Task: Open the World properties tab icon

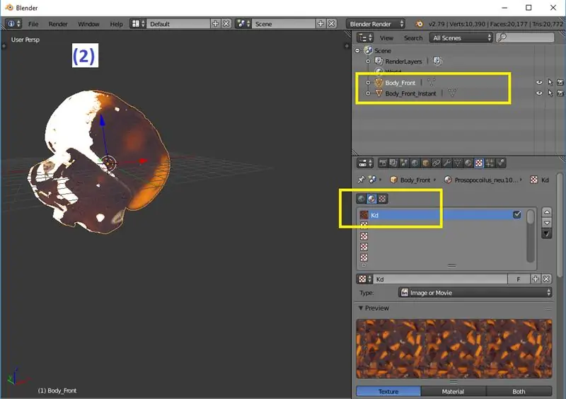Action: tap(414, 163)
